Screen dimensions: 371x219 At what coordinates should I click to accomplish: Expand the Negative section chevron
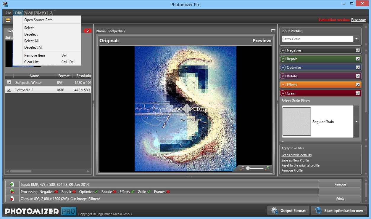coord(283,50)
